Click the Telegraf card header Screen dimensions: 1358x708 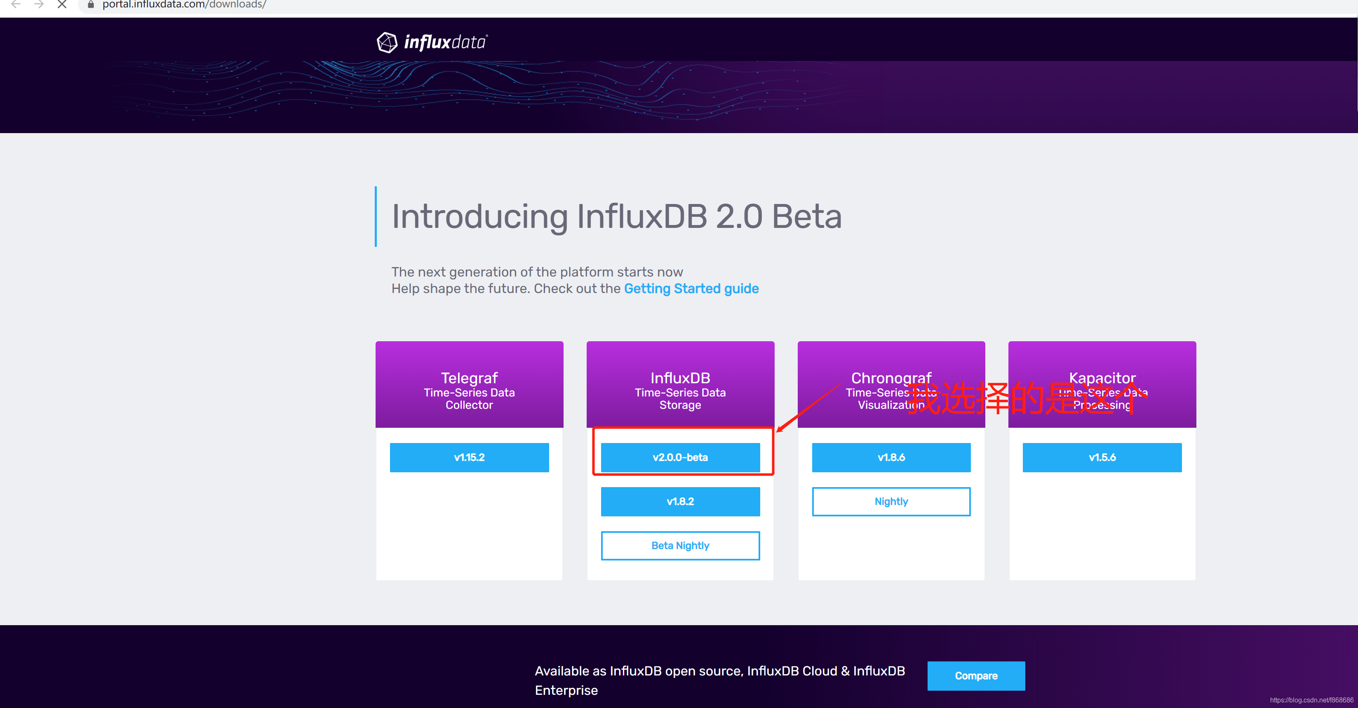coord(469,384)
